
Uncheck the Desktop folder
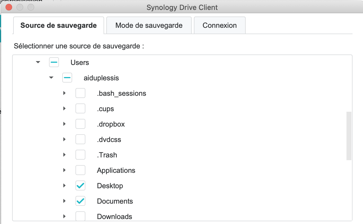pyautogui.click(x=80, y=186)
